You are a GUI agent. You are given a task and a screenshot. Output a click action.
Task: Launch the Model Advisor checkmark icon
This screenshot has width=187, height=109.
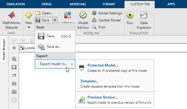point(83,15)
